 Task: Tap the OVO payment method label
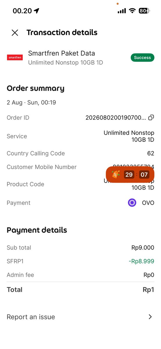148,203
